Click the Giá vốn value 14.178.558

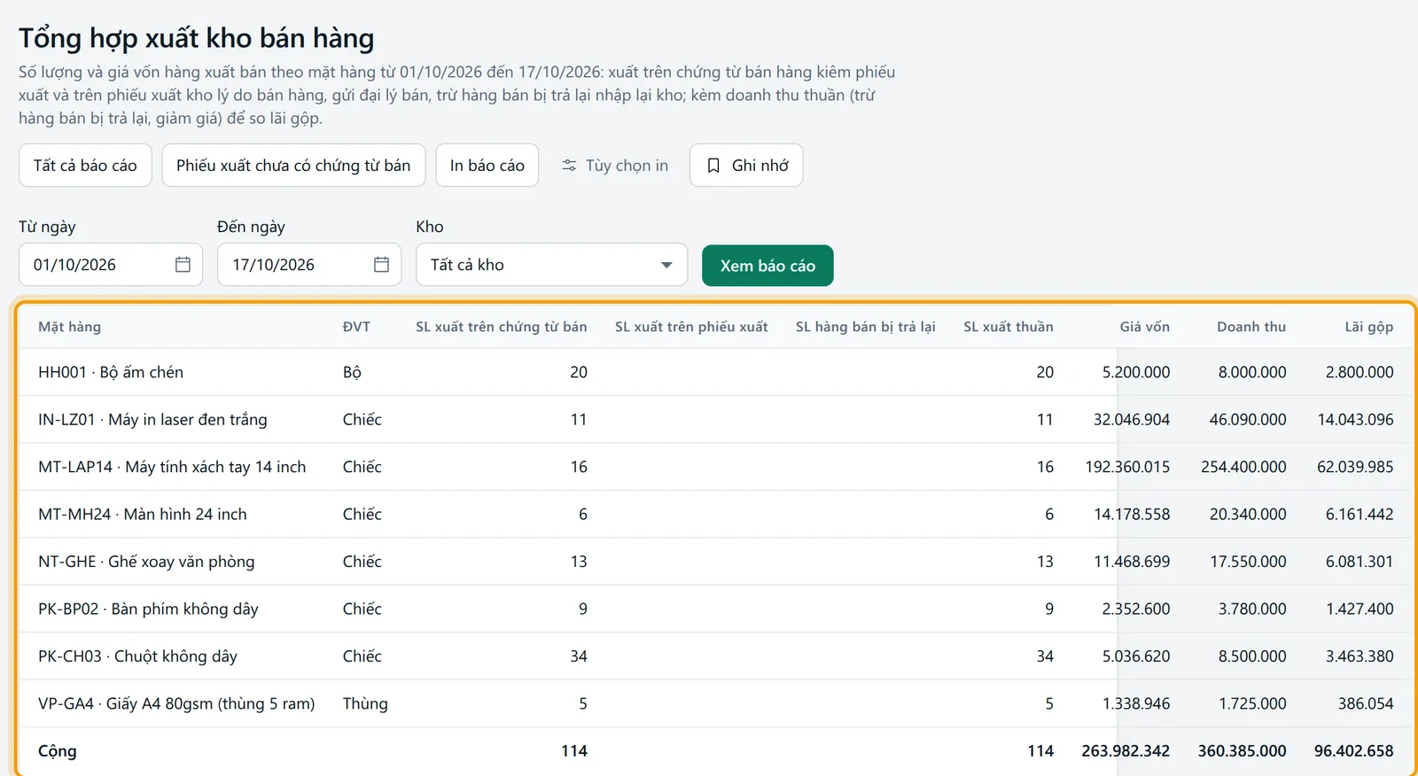click(x=1132, y=515)
